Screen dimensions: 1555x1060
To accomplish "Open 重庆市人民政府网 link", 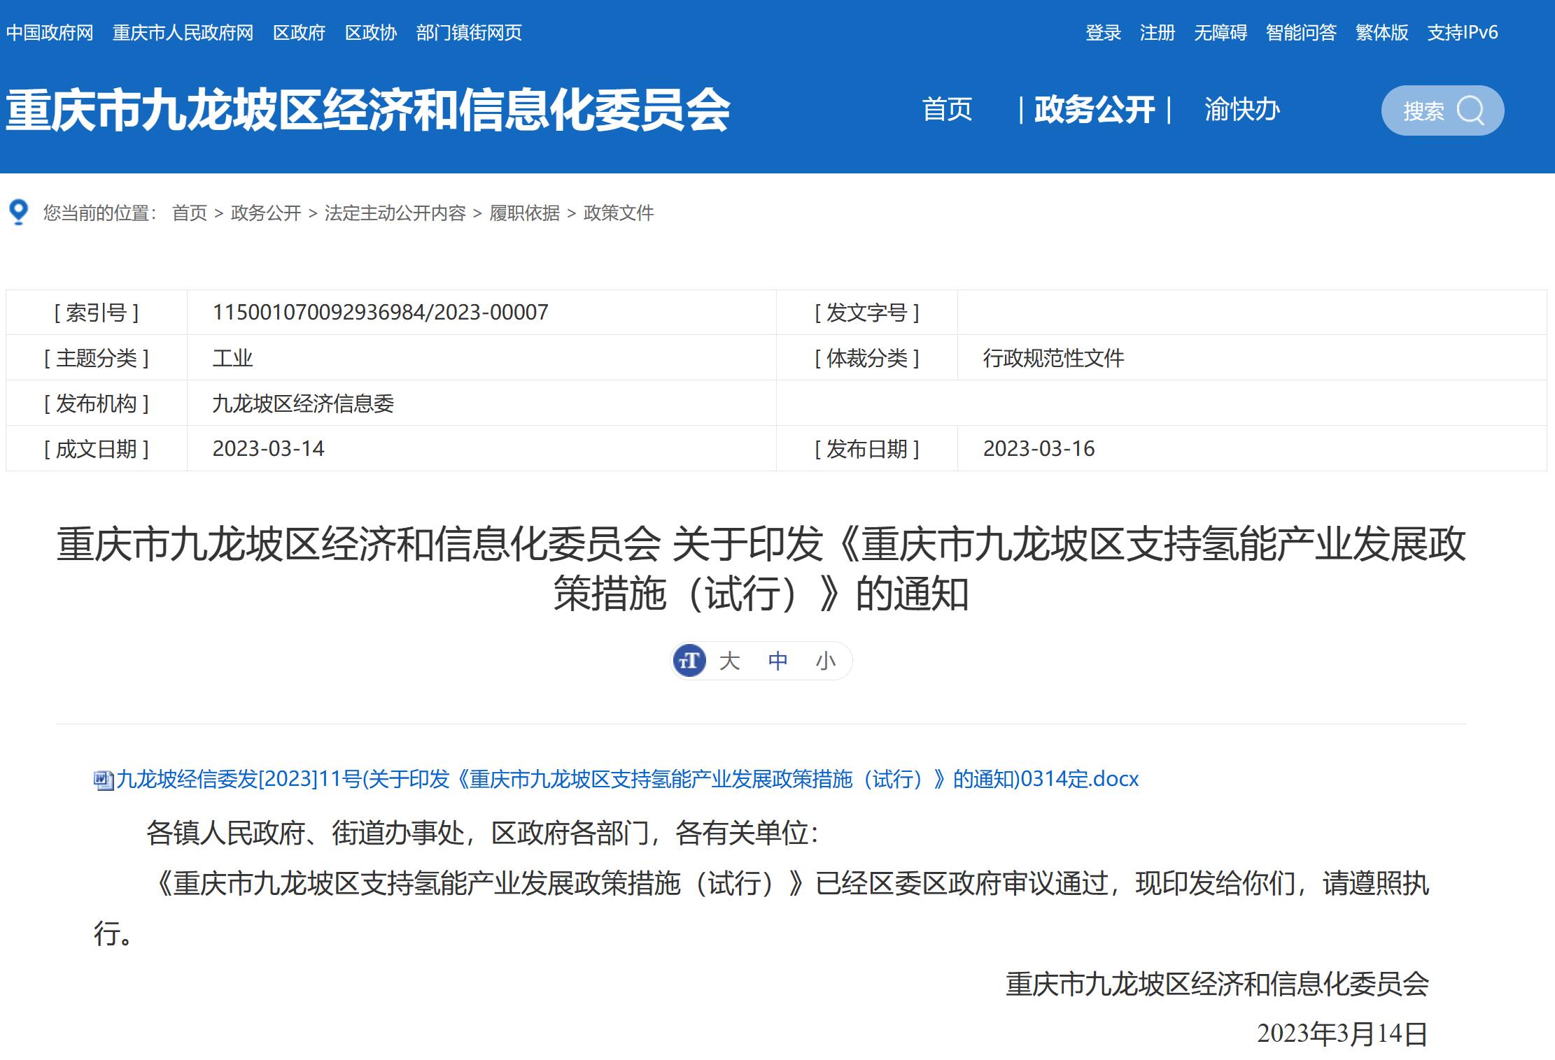I will point(183,33).
